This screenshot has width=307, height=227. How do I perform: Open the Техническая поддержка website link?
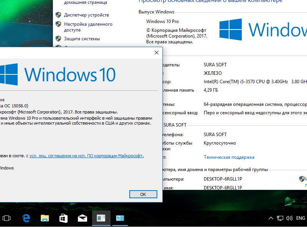click(229, 157)
